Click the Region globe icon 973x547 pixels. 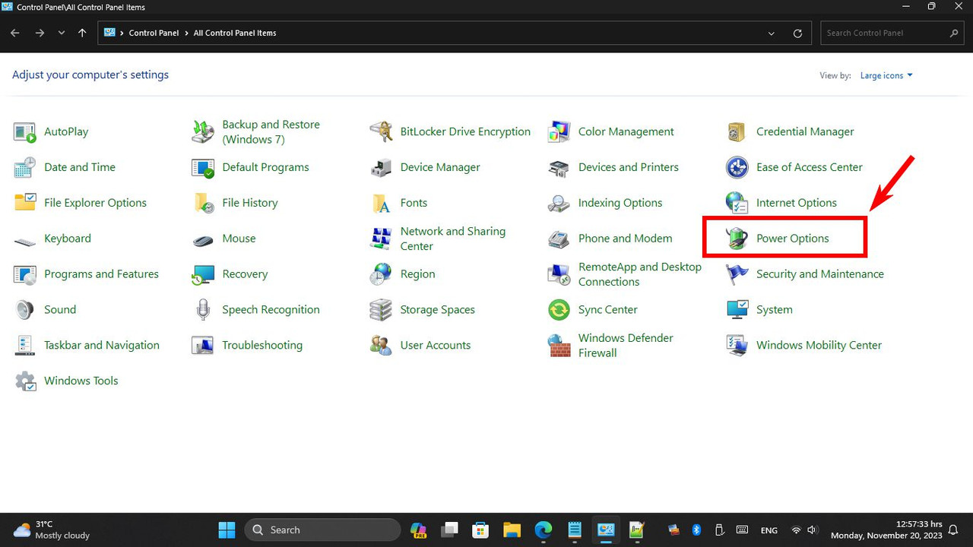tap(381, 274)
